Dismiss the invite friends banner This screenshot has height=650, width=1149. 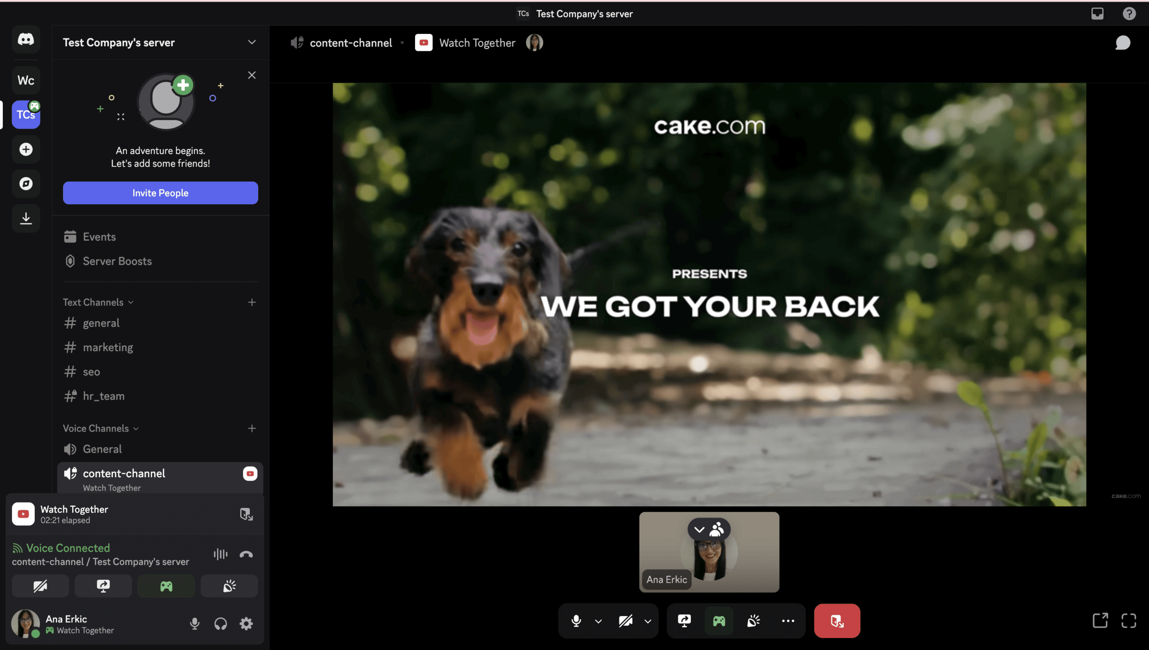pyautogui.click(x=252, y=75)
